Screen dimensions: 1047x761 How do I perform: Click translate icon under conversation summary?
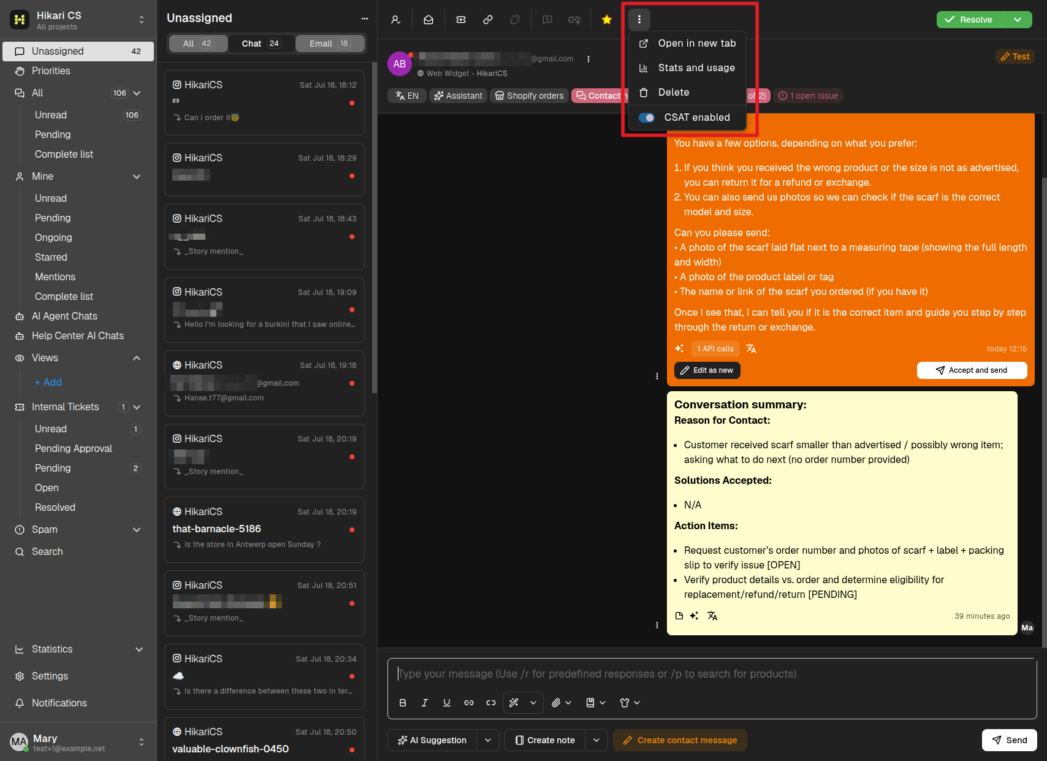click(712, 616)
